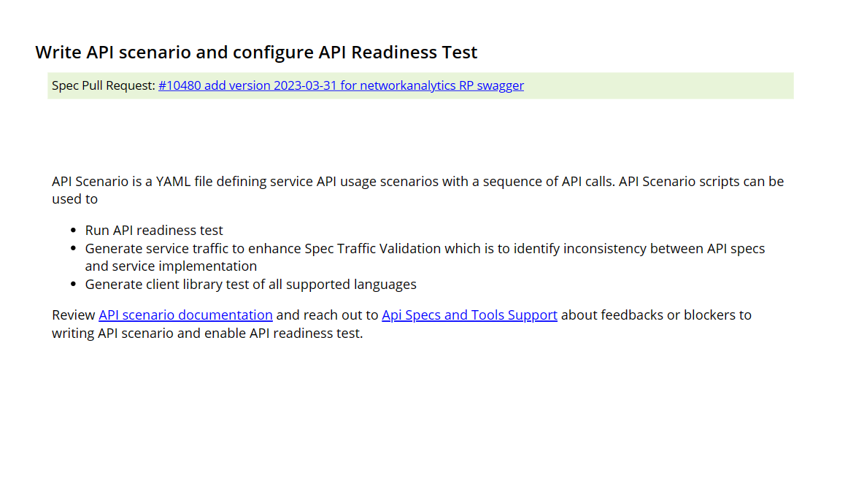Open the API scenario documentation link

pyautogui.click(x=185, y=315)
